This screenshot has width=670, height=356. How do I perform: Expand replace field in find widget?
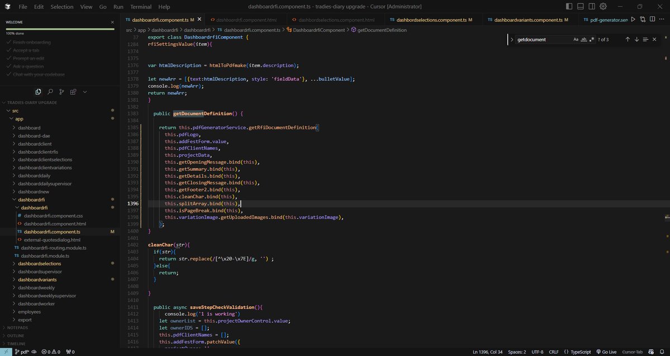[511, 40]
